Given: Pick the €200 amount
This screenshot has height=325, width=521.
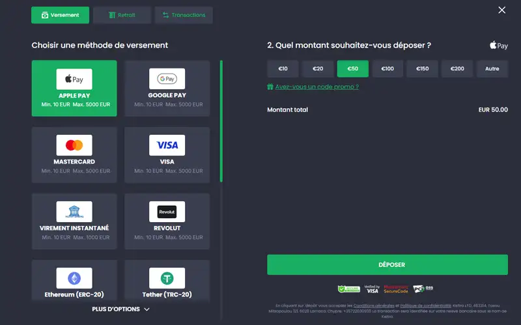Looking at the screenshot, I should coord(458,69).
